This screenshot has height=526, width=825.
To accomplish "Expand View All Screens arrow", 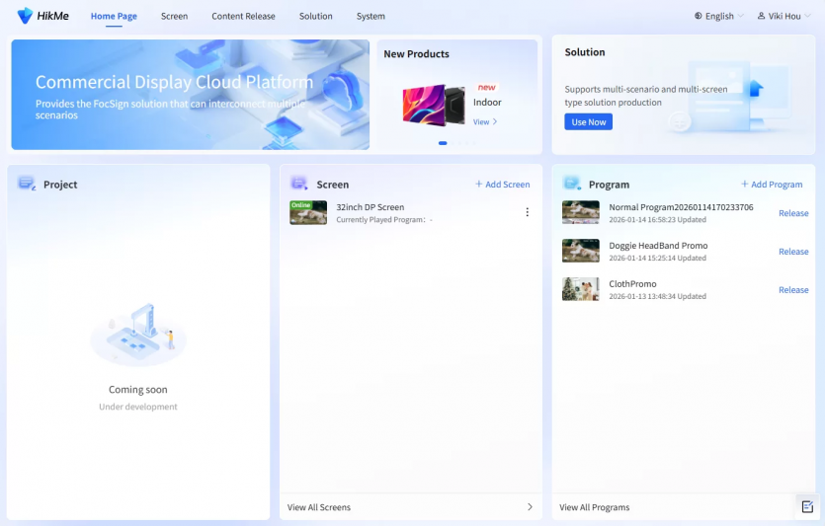I will click(530, 506).
